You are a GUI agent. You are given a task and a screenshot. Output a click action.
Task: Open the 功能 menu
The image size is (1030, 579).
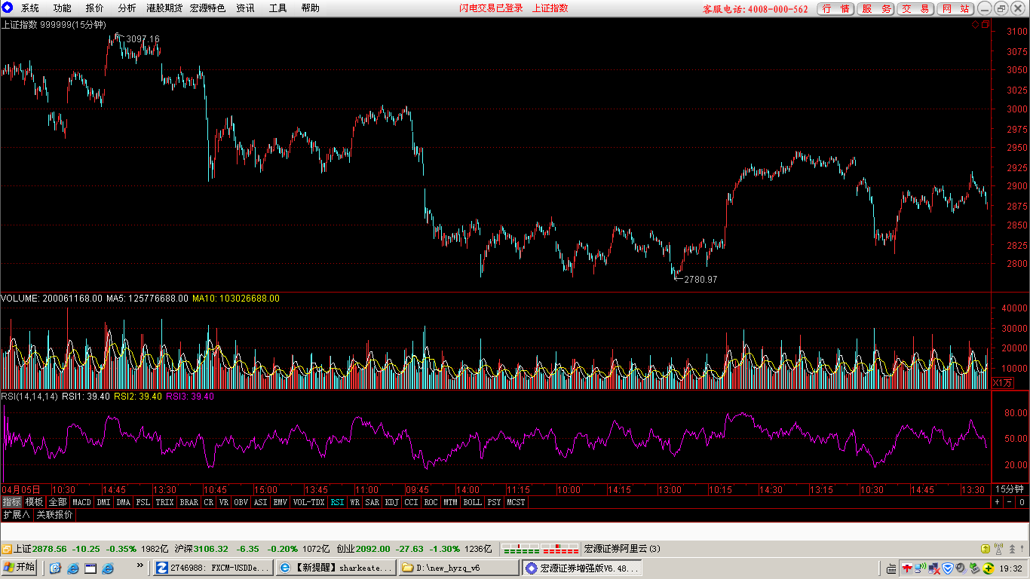(63, 8)
